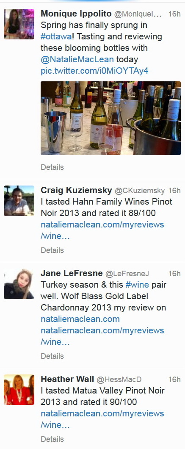Click the Monique Ippolito name

coord(76,14)
